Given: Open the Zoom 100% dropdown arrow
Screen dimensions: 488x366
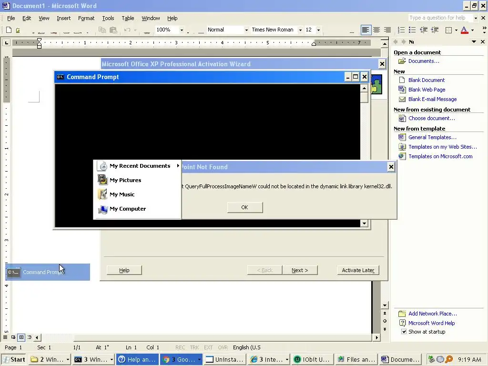Looking at the screenshot, I should pyautogui.click(x=182, y=30).
